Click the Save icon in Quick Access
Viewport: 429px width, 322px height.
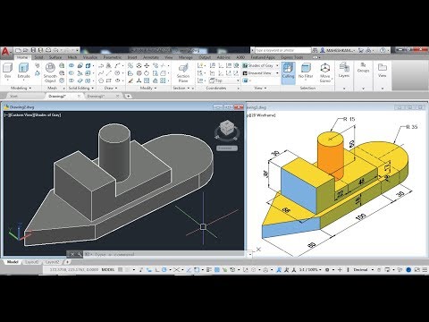[x=33, y=50]
